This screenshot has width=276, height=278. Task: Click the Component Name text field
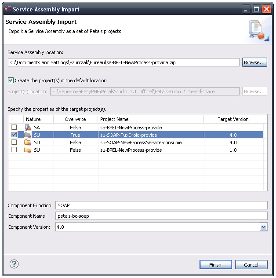(161, 216)
